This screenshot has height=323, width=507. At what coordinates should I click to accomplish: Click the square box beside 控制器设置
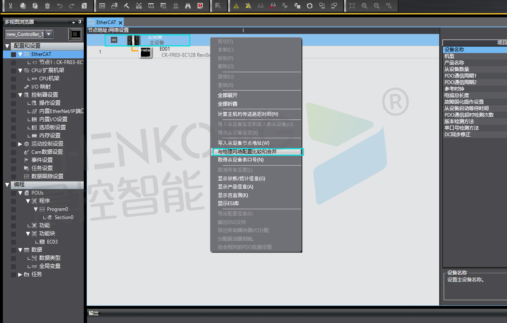(13, 95)
